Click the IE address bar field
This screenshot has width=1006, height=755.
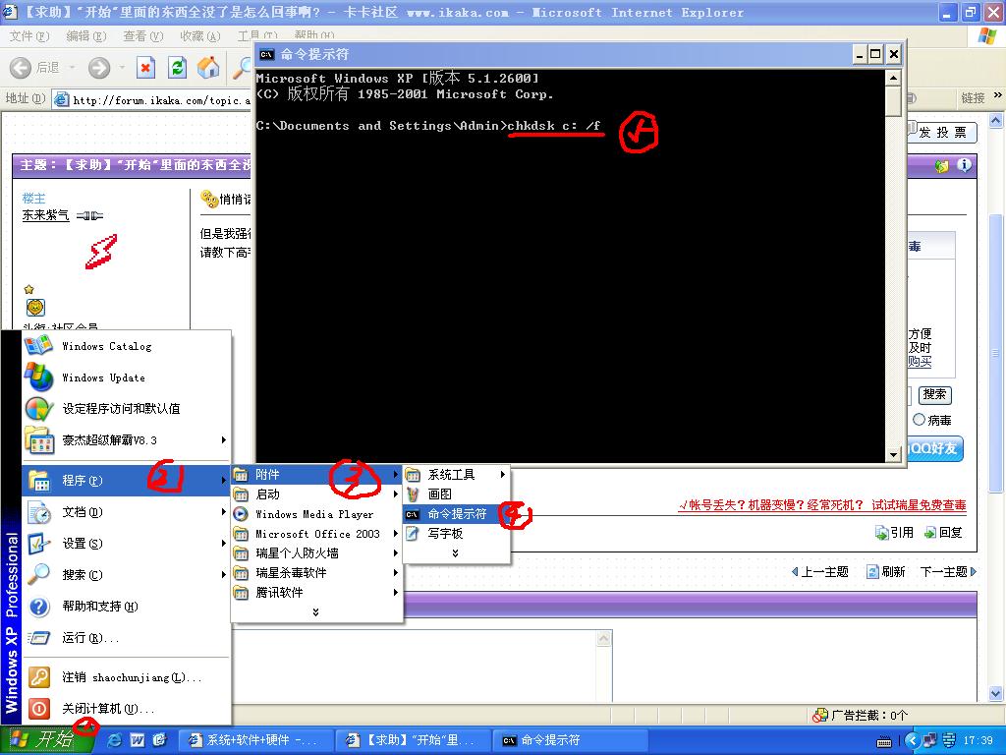pyautogui.click(x=152, y=99)
